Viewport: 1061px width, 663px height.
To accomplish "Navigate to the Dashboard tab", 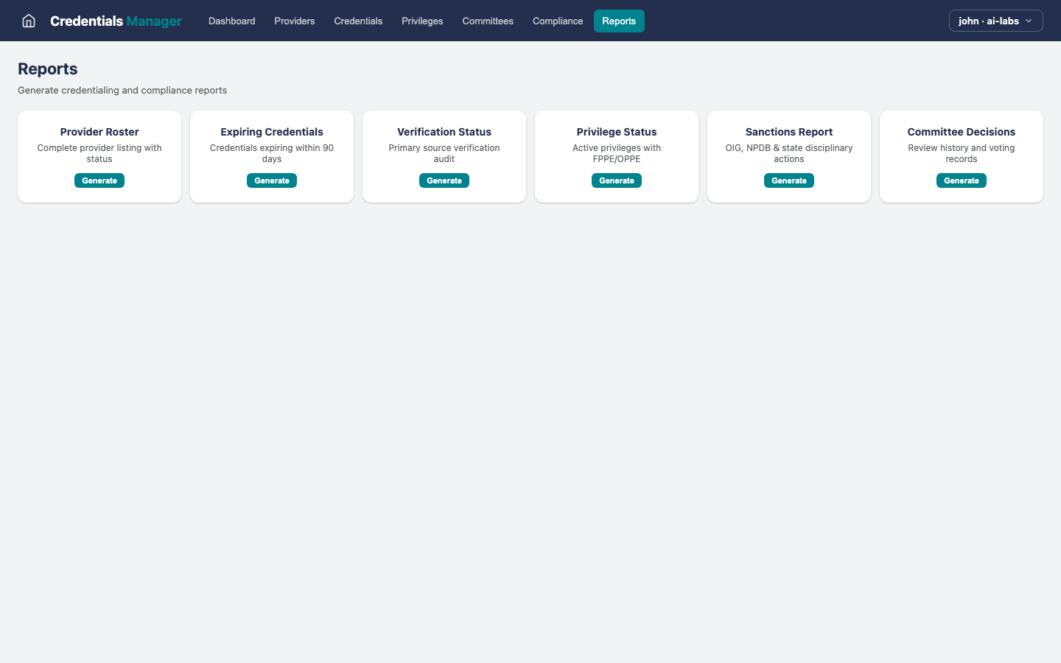I will (231, 21).
